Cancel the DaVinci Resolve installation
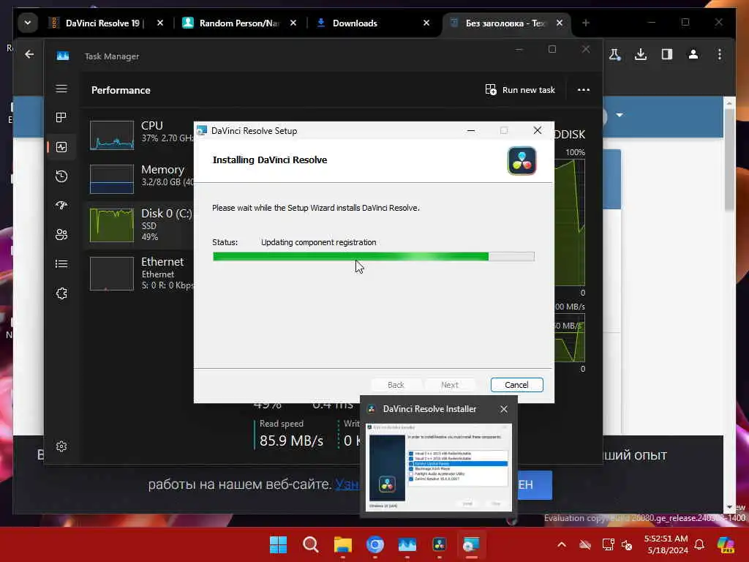Screen dimensions: 749x562 [x=516, y=385]
